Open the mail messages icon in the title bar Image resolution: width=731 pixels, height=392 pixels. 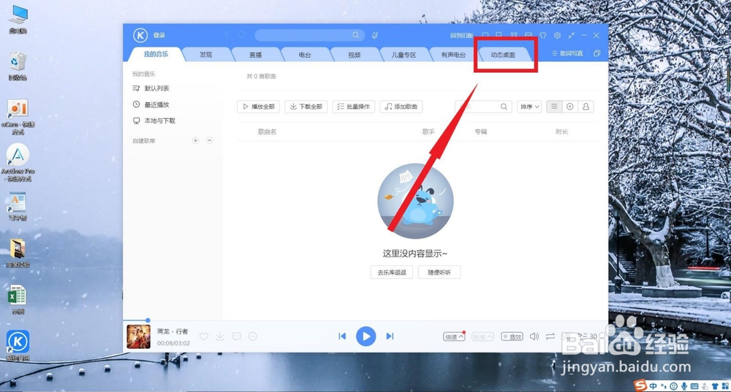pos(529,35)
